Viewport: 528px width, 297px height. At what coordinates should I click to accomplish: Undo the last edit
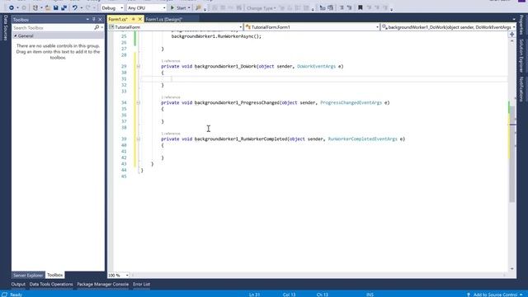(x=75, y=7)
